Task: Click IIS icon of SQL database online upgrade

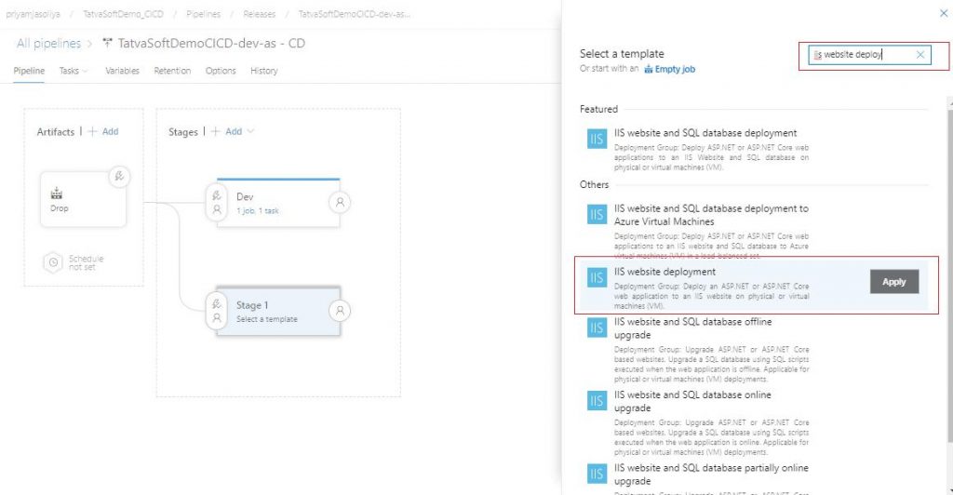Action: coord(597,401)
